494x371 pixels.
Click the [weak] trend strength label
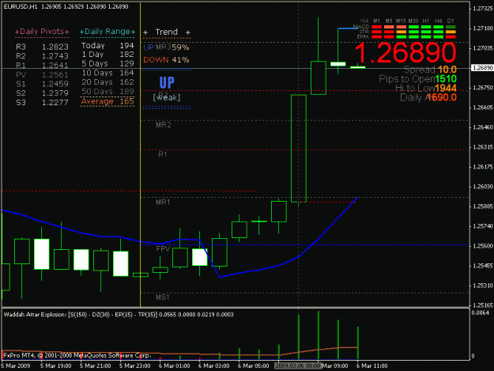[167, 97]
